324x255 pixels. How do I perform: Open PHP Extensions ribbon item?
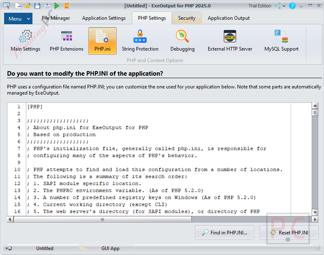tap(67, 41)
